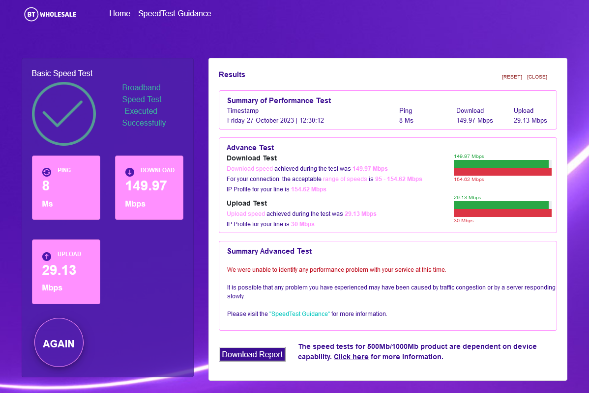Click the "Basic Speed Test" title
Viewport: 589px width, 393px height.
[x=62, y=74]
